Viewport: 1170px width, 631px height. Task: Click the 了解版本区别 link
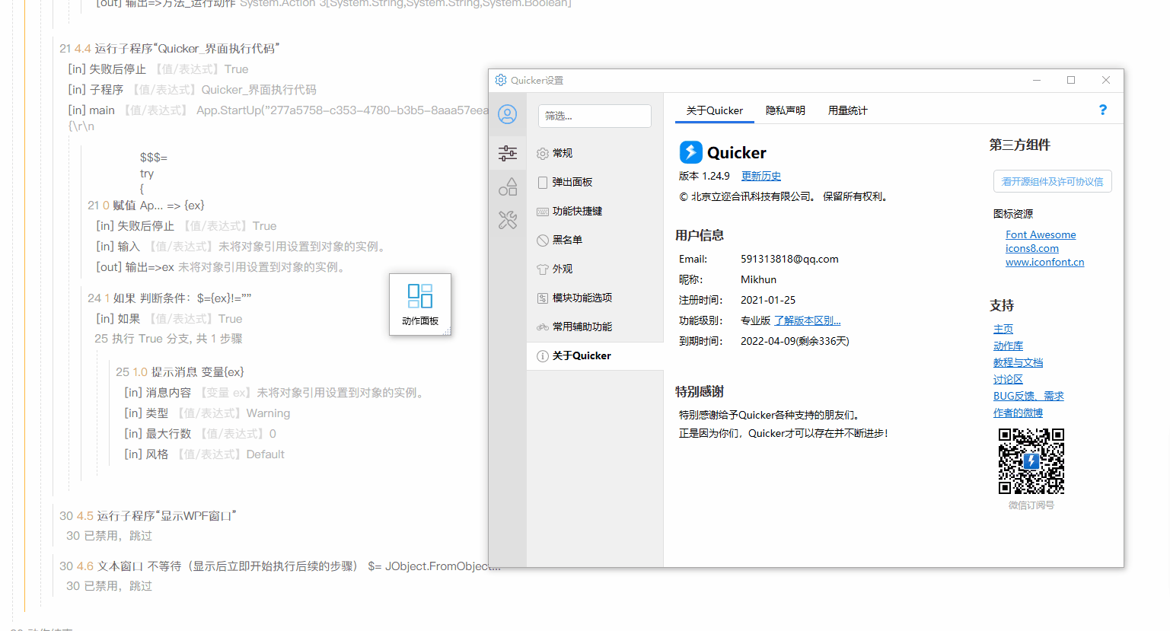[807, 320]
